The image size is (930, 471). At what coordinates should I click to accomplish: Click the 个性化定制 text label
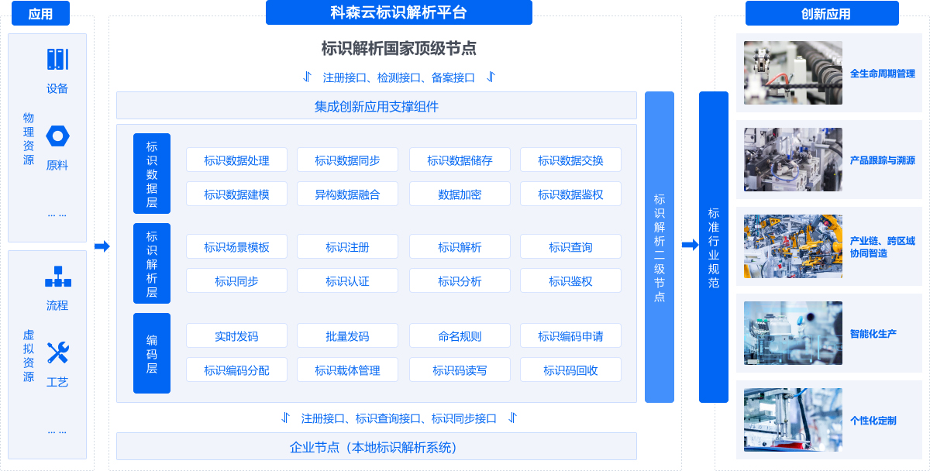click(873, 421)
